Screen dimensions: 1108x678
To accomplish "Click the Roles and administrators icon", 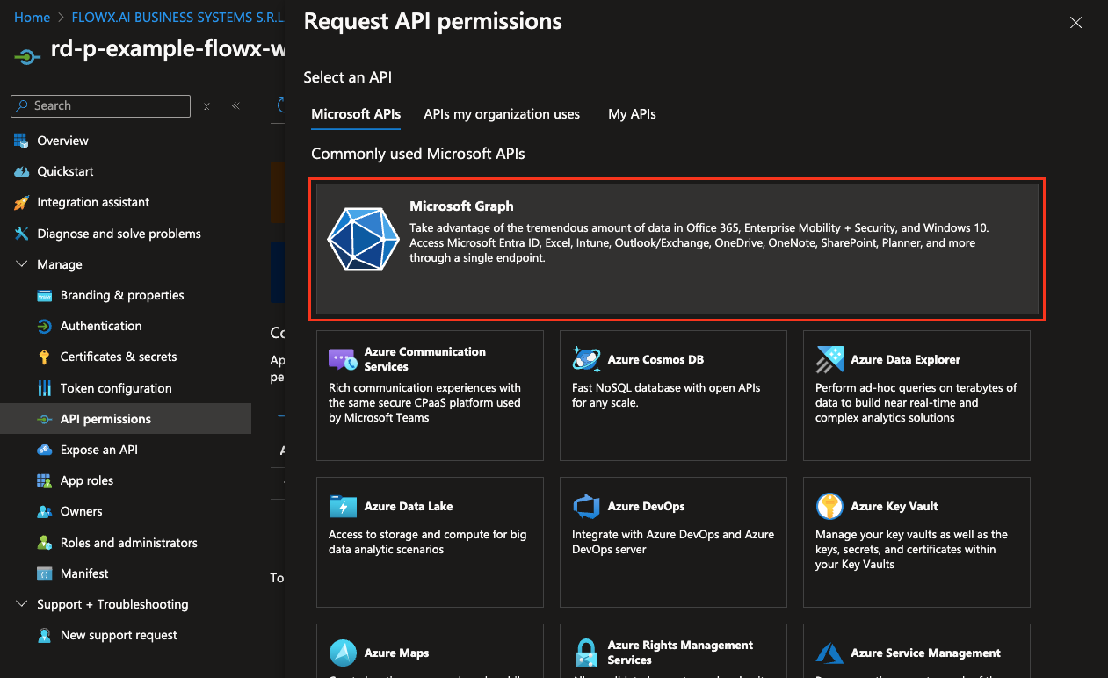I will 44,543.
